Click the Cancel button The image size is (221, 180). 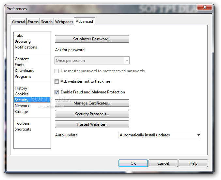coord(163,163)
